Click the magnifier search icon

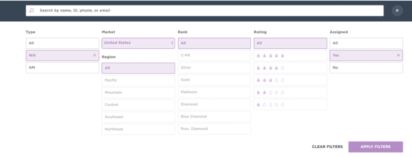pos(31,11)
